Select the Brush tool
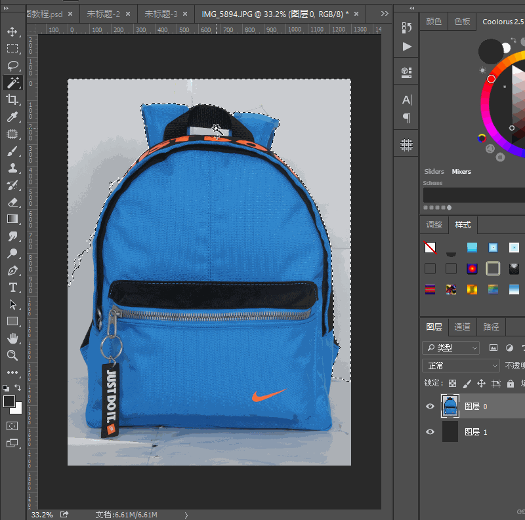 pos(12,151)
